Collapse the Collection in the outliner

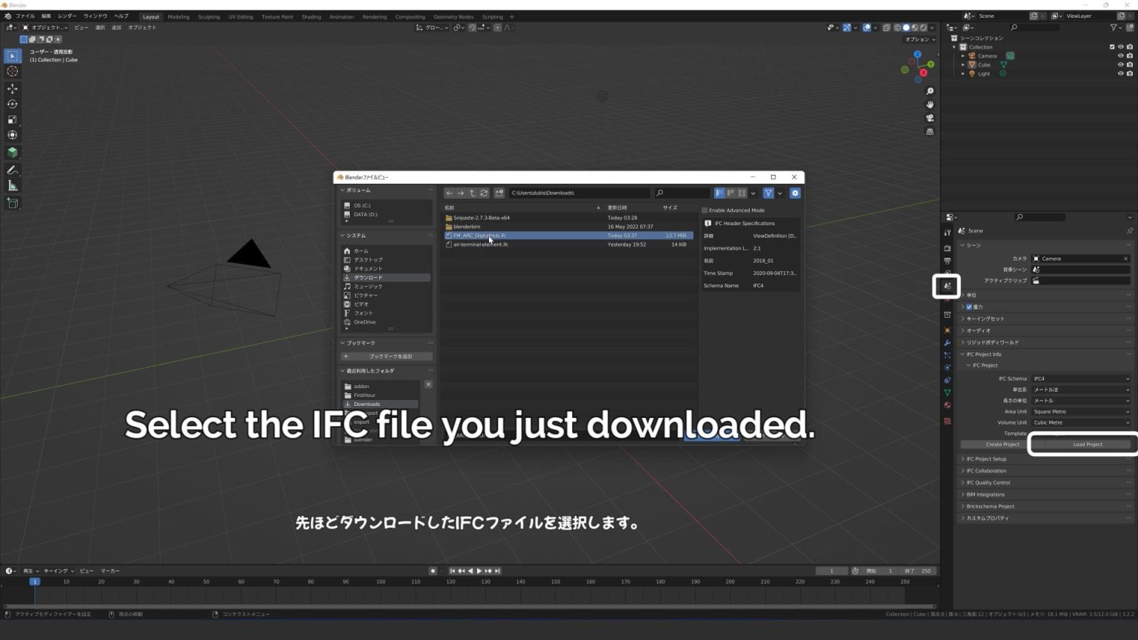pyautogui.click(x=956, y=47)
